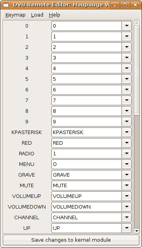The width and height of the screenshot is (142, 248).
Task: Open the VOLUMEUP mapping dropdown arrow
Action: [127, 196]
